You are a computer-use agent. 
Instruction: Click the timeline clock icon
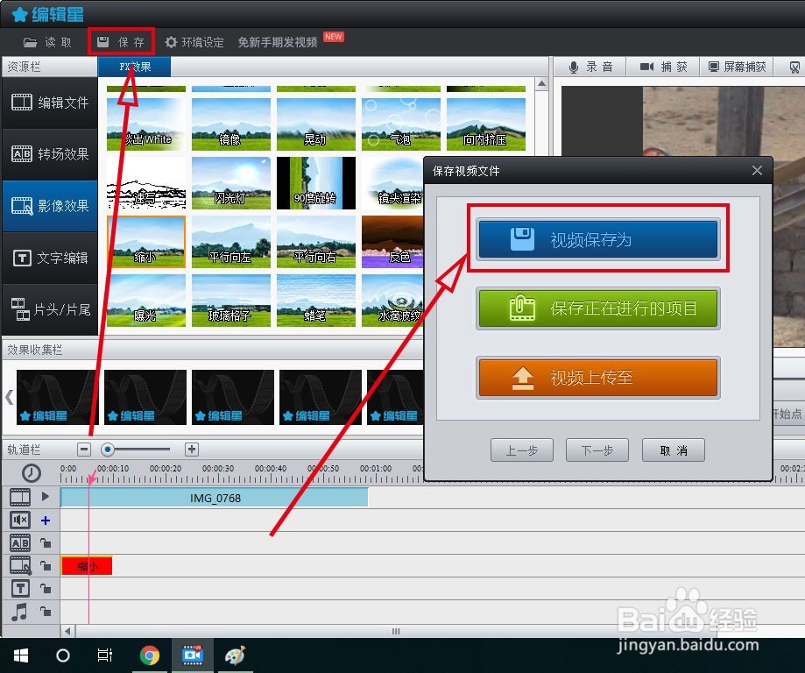pos(31,472)
